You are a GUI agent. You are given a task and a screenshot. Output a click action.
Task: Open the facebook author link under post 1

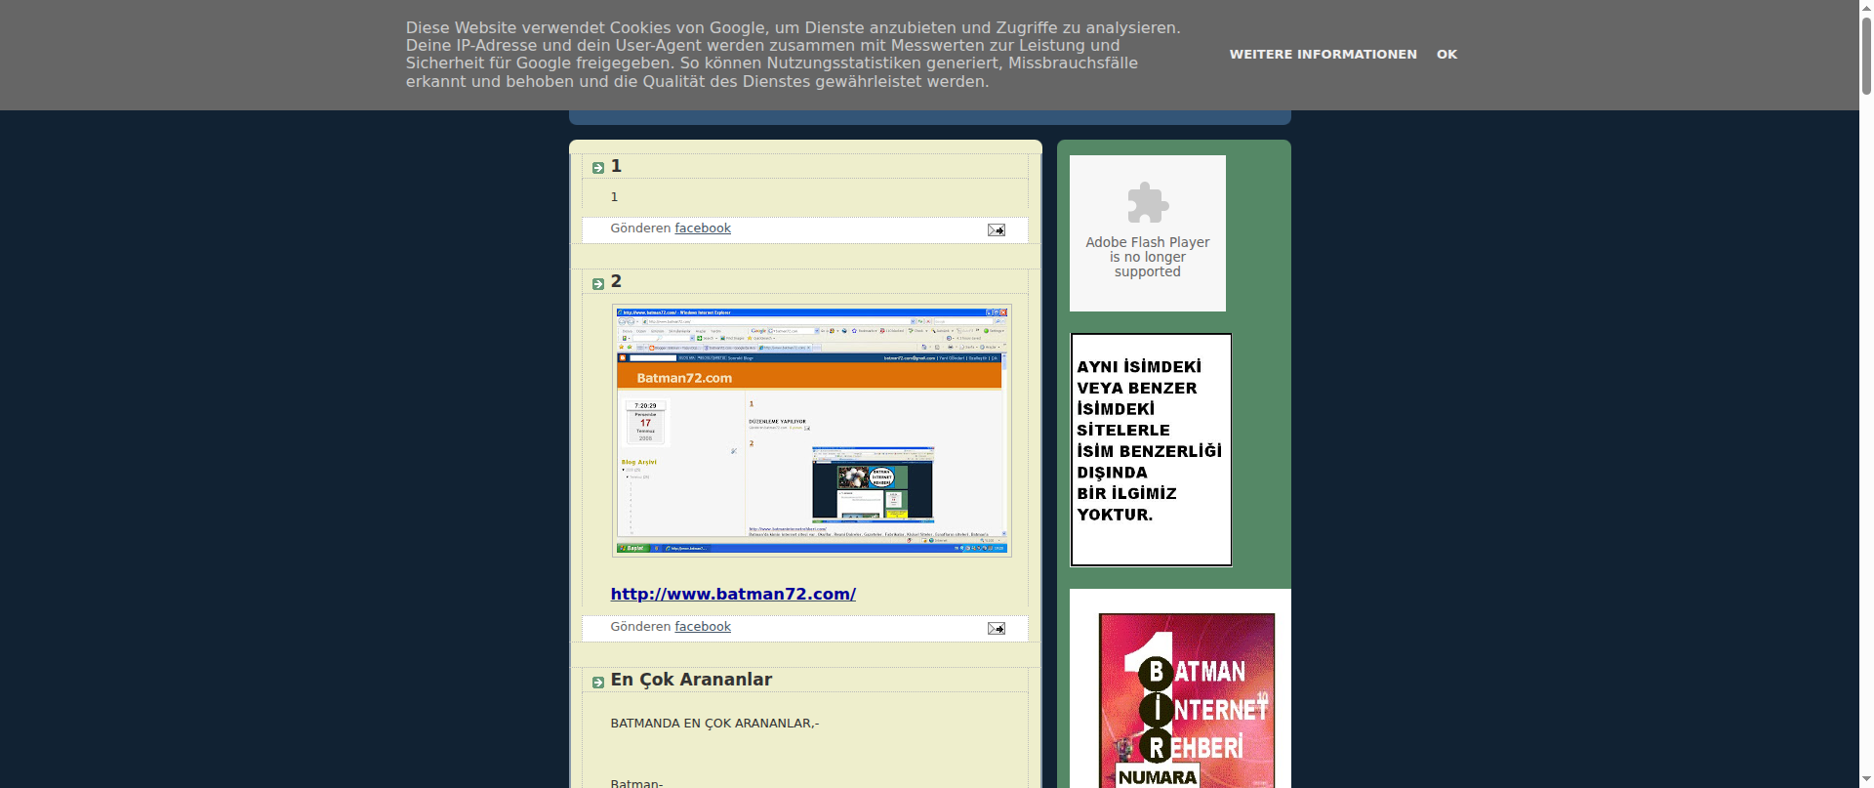coord(703,228)
